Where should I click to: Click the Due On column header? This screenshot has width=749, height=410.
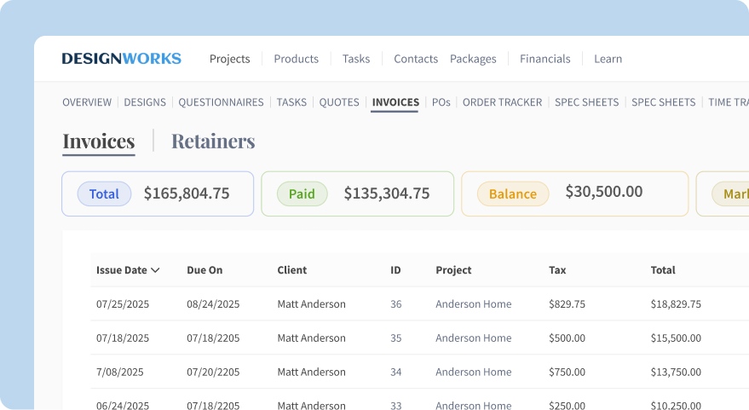click(205, 270)
